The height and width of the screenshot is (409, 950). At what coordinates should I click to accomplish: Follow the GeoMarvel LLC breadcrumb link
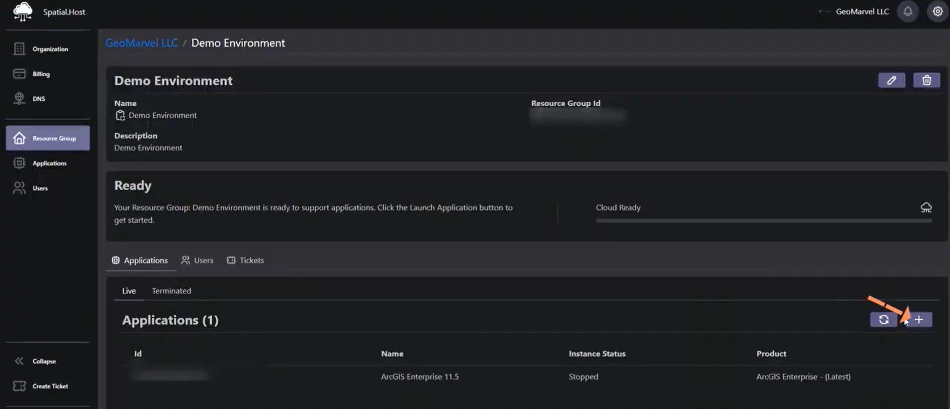pyautogui.click(x=142, y=43)
